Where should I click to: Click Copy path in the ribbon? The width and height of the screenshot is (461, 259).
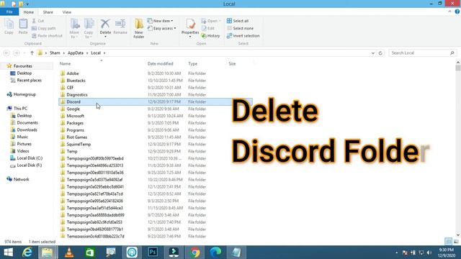[x=43, y=28]
